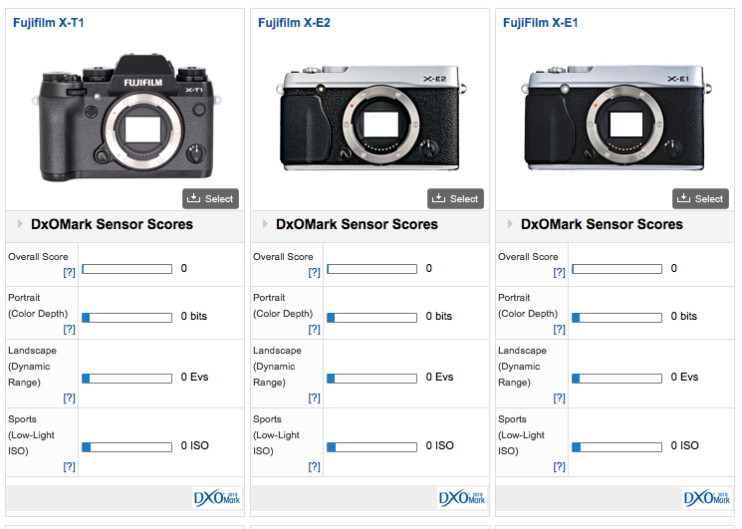Click the X-E2 "DxOMark Sensor Scores" heading

357,224
